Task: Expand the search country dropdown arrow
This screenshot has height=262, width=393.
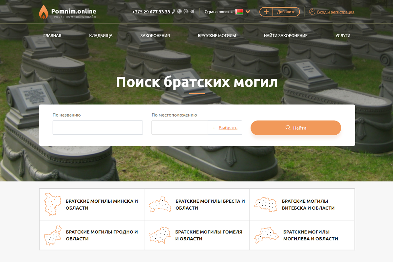Action: [248, 12]
